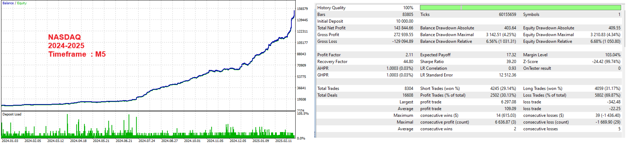Select y-axis value 53775
This screenshot has height=148, width=634.
[x=302, y=77]
